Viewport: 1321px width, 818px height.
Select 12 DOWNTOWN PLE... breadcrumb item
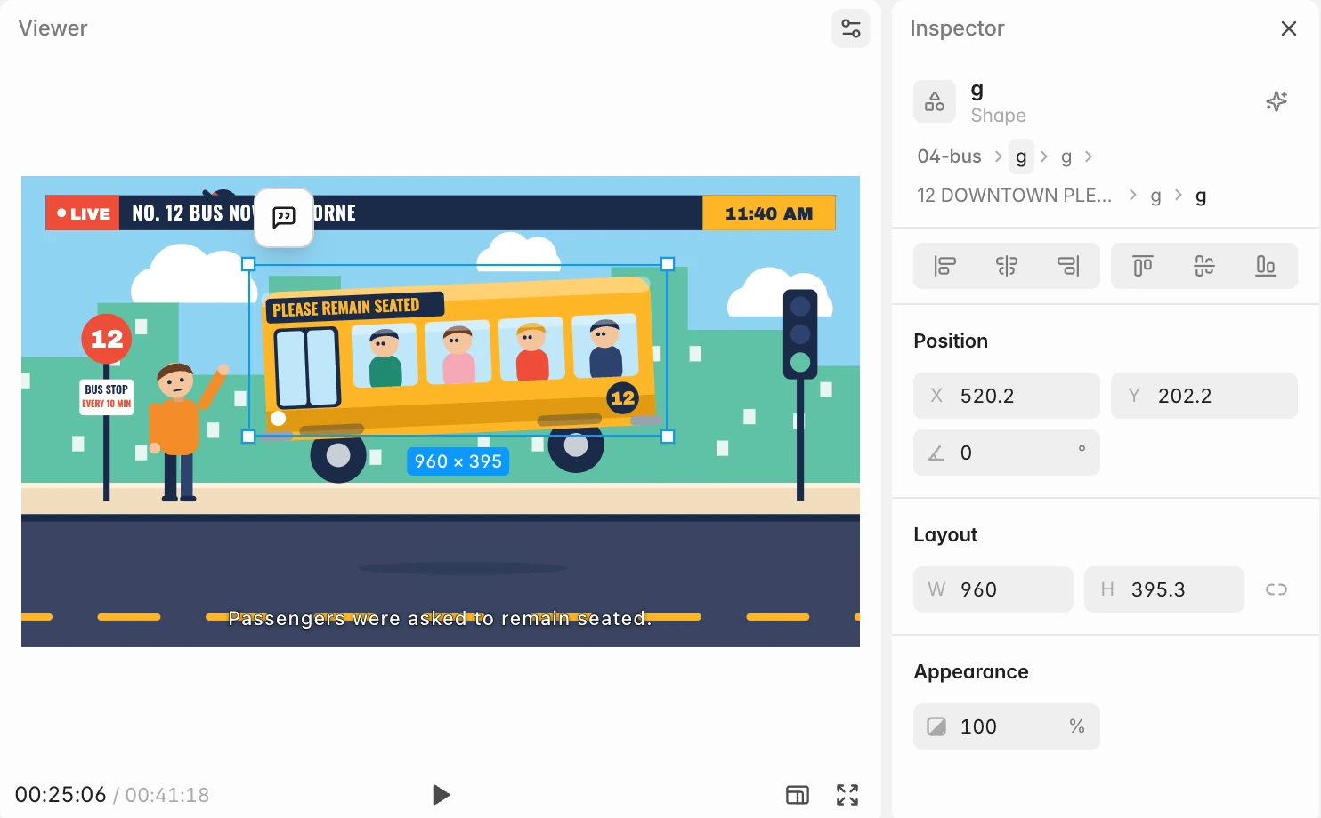click(x=1014, y=196)
